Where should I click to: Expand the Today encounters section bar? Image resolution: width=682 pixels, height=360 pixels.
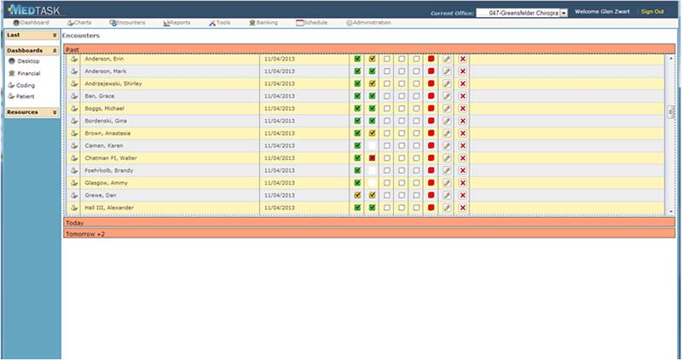point(369,222)
